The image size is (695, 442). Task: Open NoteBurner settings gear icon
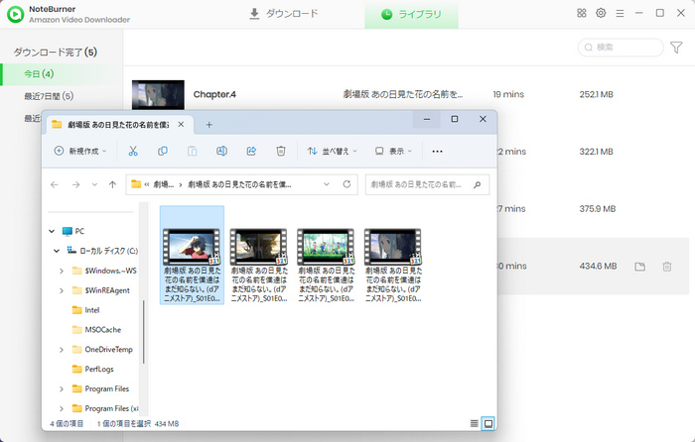[x=601, y=13]
